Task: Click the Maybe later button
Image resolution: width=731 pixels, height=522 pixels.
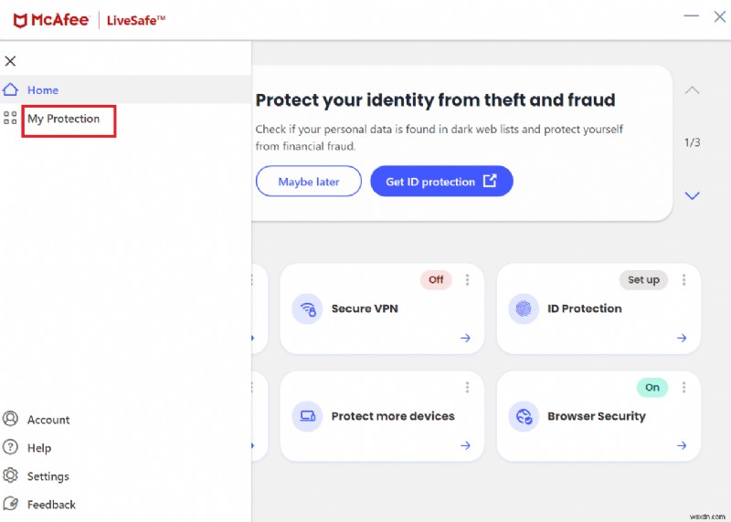Action: pyautogui.click(x=309, y=182)
